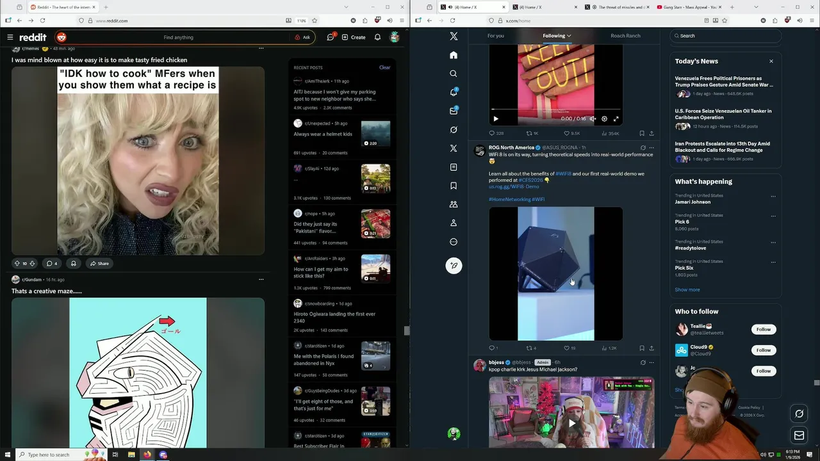Toggle fullscreen on Keep Out video
820x461 pixels.
tap(616, 118)
